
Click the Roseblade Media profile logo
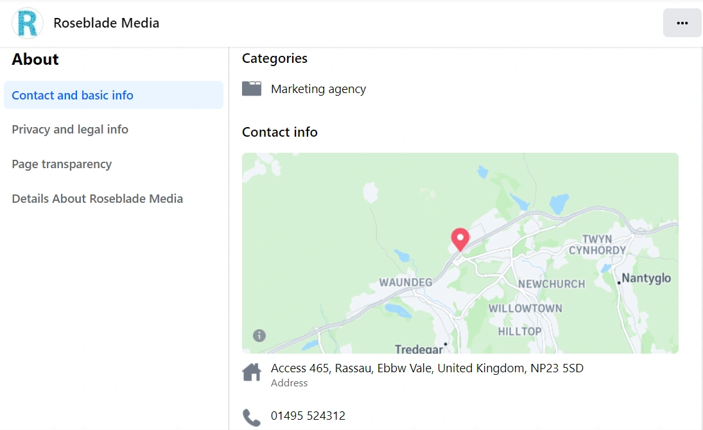[28, 23]
